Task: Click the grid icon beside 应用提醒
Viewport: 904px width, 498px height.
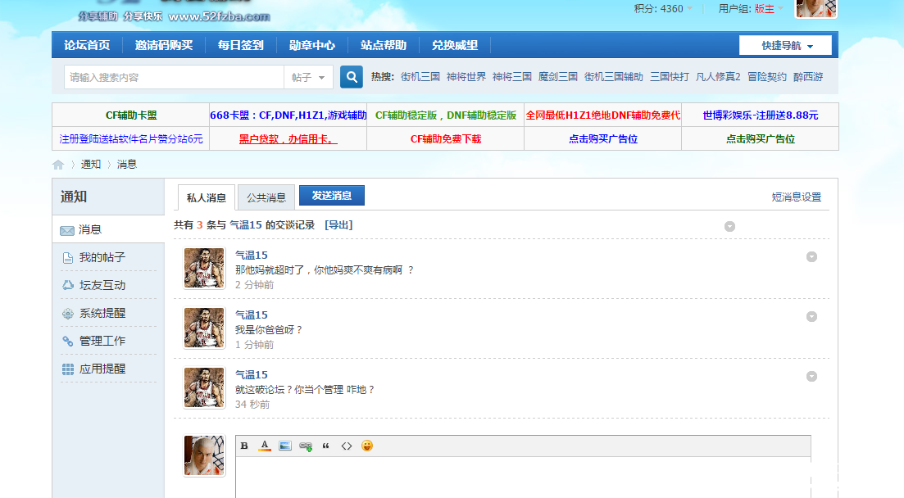Action: pyautogui.click(x=68, y=369)
